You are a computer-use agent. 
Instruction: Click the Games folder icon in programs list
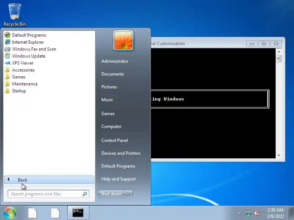tap(7, 77)
